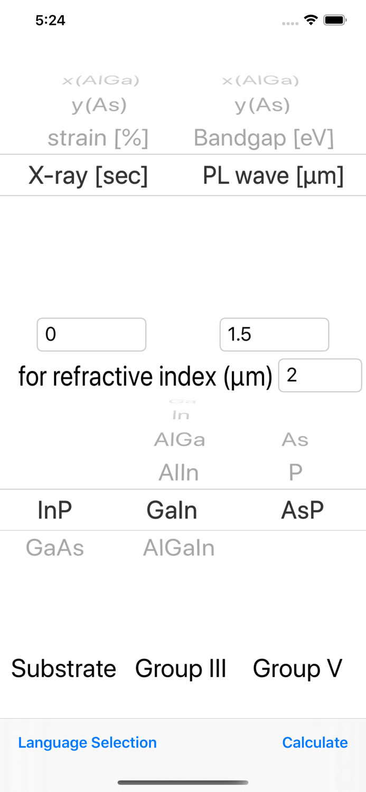Select strain [%] in left picker

pyautogui.click(x=98, y=138)
